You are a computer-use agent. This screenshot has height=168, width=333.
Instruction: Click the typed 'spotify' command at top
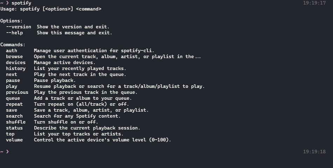[x=21, y=3]
